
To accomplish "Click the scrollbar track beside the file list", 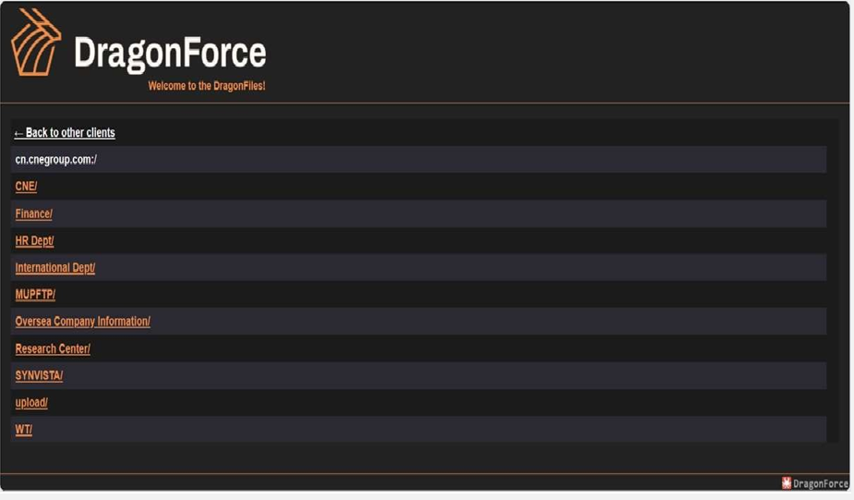I will point(833,277).
